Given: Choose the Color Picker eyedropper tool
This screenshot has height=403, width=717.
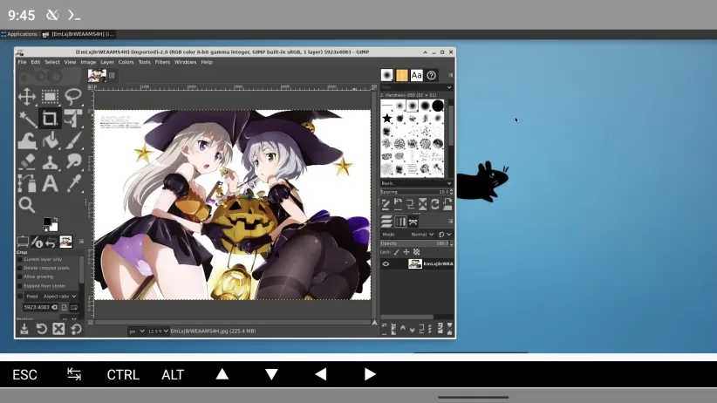Looking at the screenshot, I should point(73,183).
